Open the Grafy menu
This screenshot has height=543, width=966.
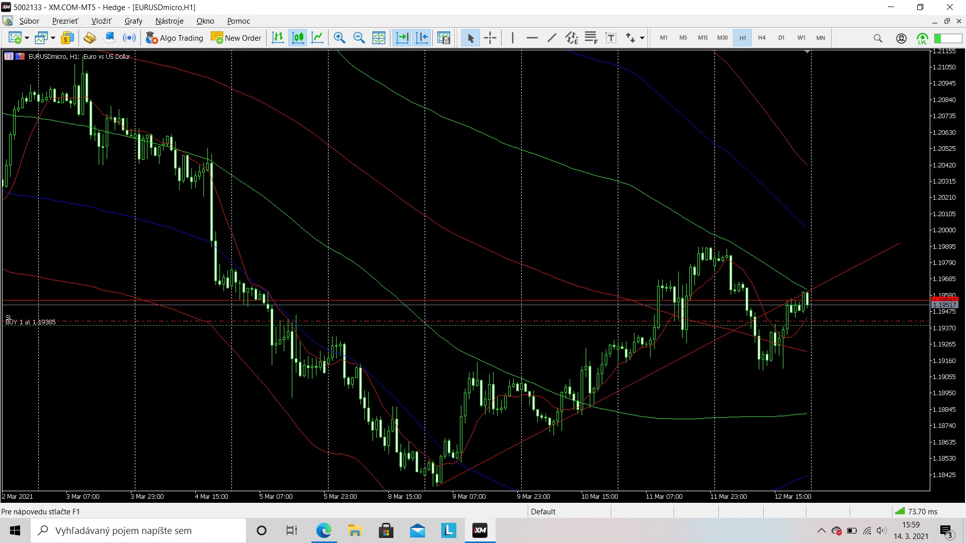[x=133, y=21]
